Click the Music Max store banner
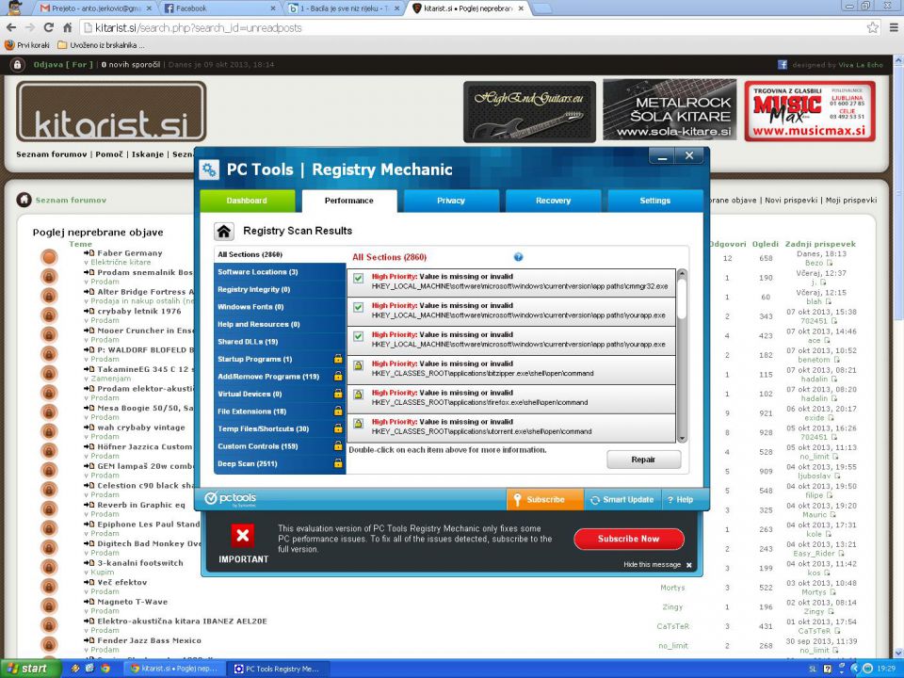The width and height of the screenshot is (904, 678). pyautogui.click(x=810, y=111)
